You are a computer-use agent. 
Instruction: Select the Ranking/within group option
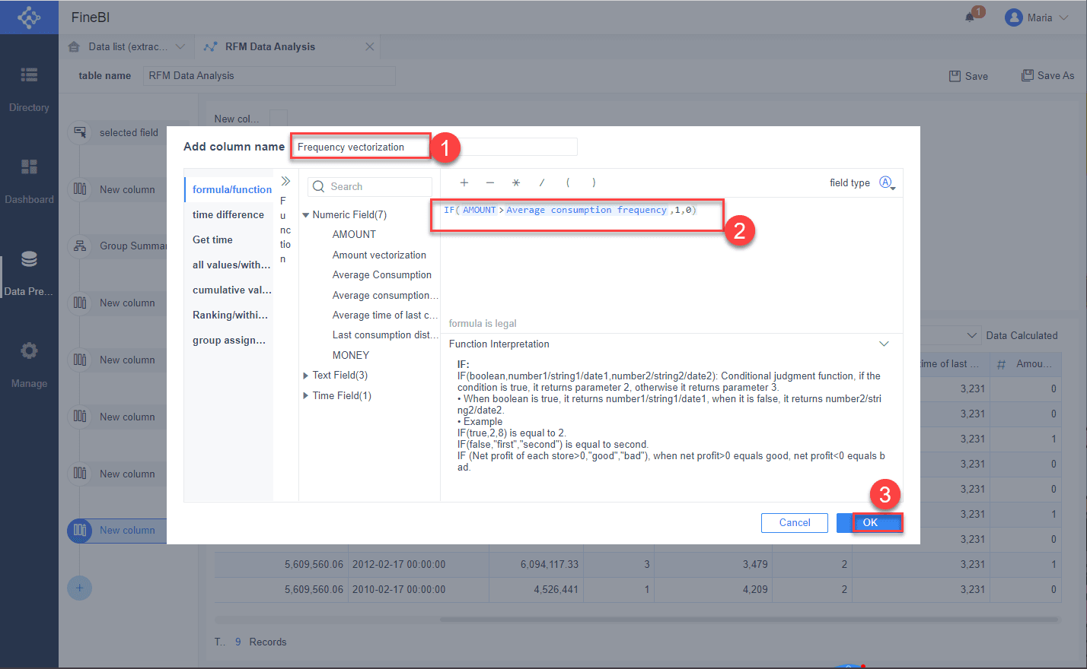[x=228, y=315]
